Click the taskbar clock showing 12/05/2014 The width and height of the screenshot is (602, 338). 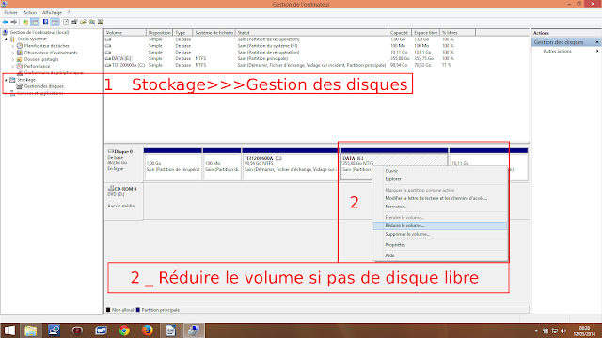tap(584, 330)
